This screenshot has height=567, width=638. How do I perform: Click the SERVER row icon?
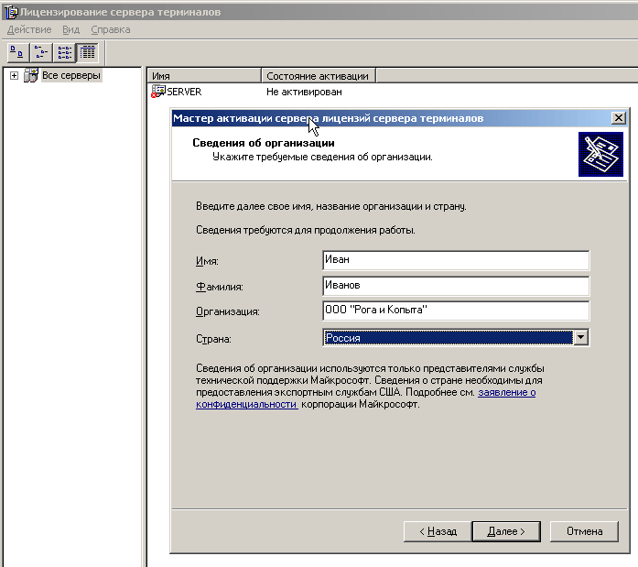coord(157,92)
